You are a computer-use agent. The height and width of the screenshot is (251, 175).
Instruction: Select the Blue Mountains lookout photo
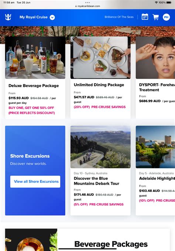[100, 147]
